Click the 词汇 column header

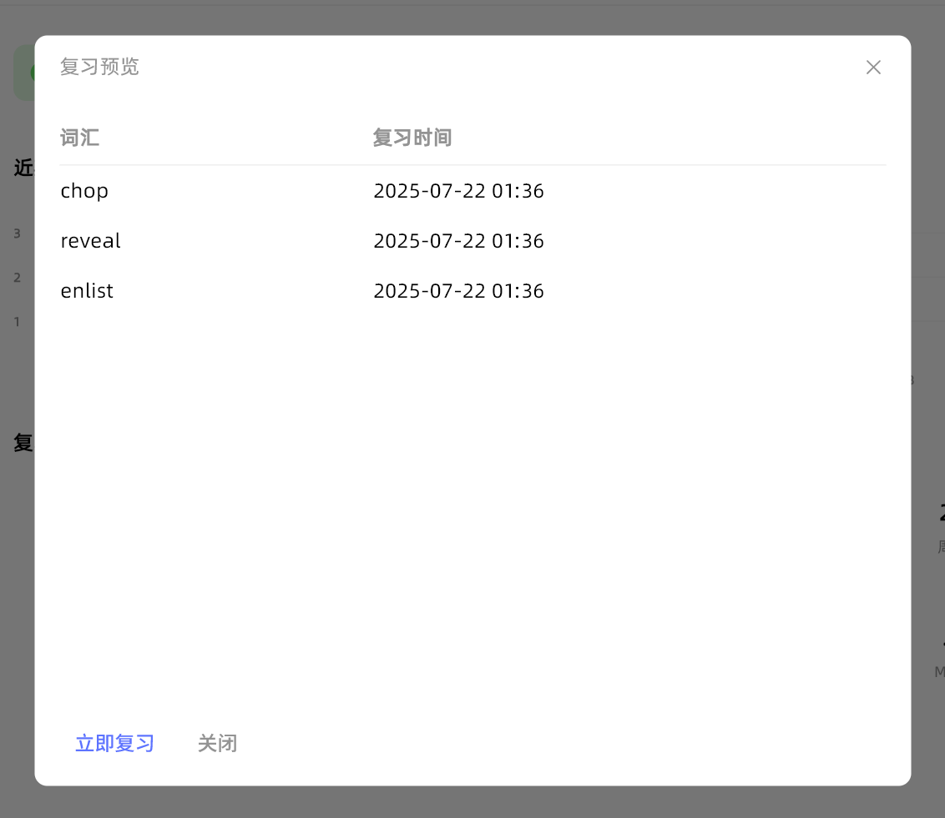click(80, 138)
